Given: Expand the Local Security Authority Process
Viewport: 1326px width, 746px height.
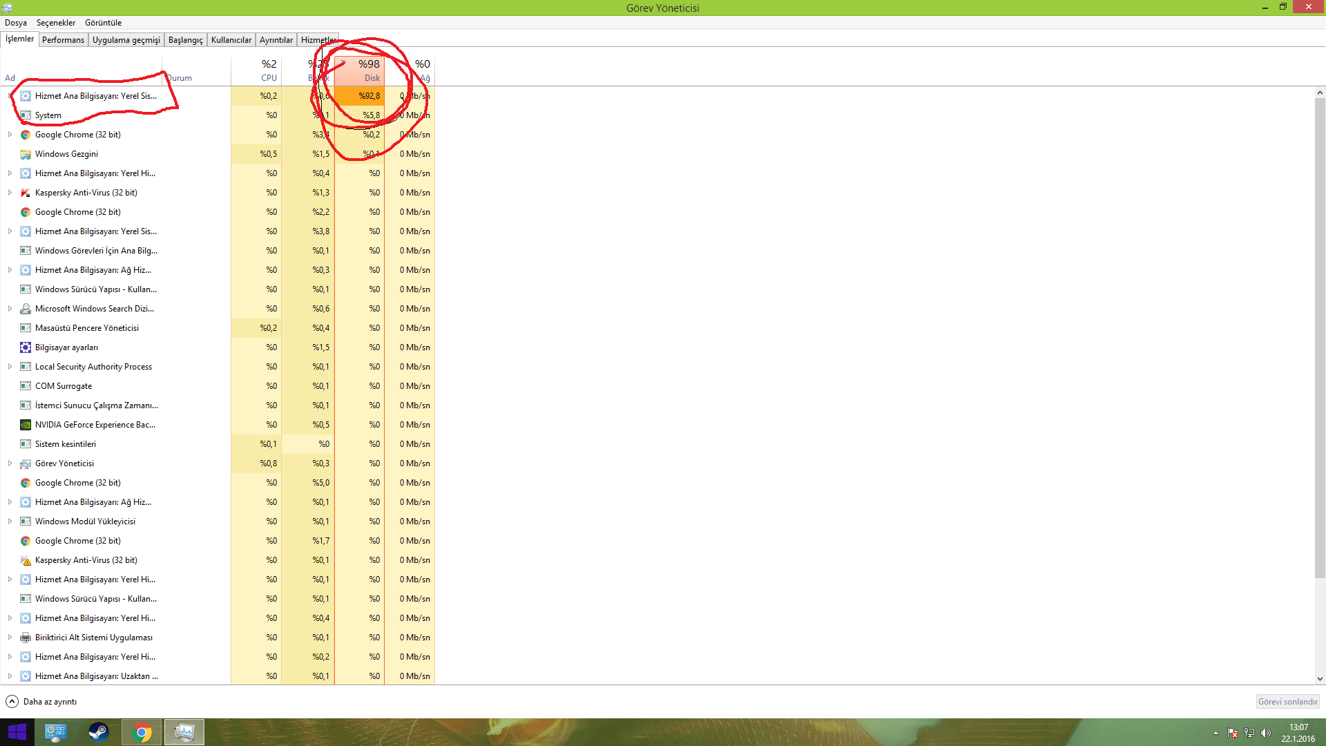Looking at the screenshot, I should point(10,367).
